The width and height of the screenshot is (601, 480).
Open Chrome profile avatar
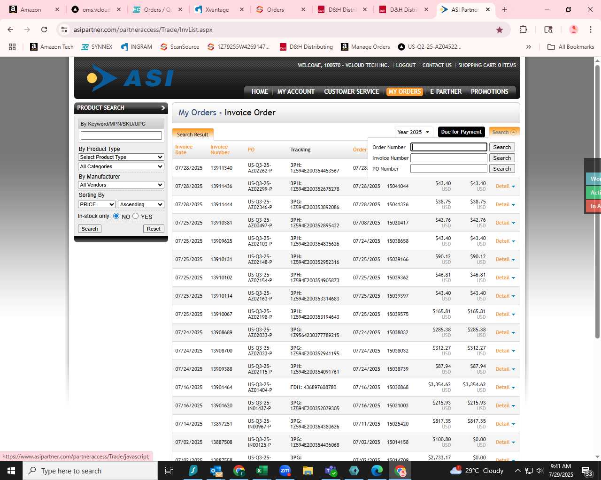[573, 30]
